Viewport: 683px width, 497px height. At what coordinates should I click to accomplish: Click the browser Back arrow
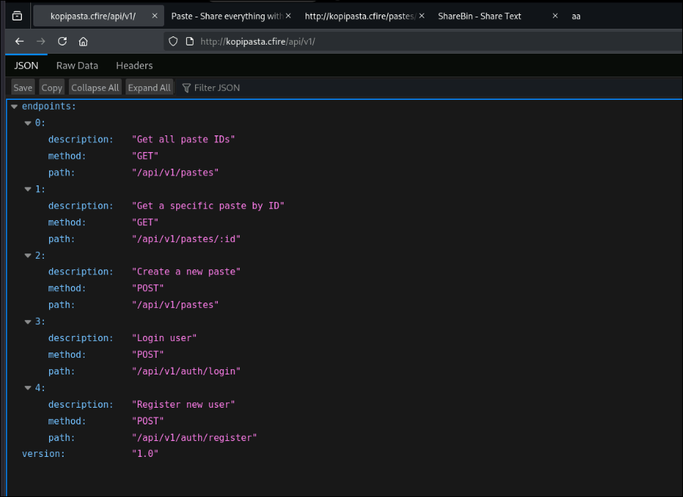pyautogui.click(x=19, y=42)
